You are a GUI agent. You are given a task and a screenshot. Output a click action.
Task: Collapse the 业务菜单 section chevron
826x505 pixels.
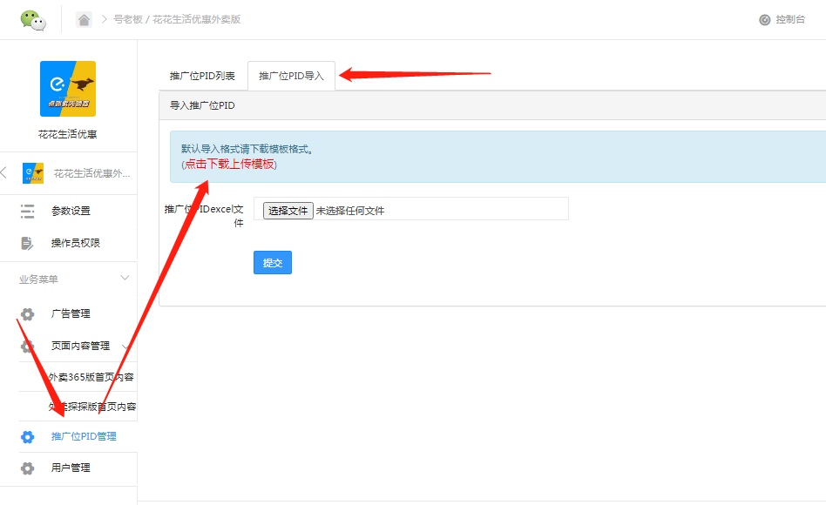pyautogui.click(x=125, y=278)
